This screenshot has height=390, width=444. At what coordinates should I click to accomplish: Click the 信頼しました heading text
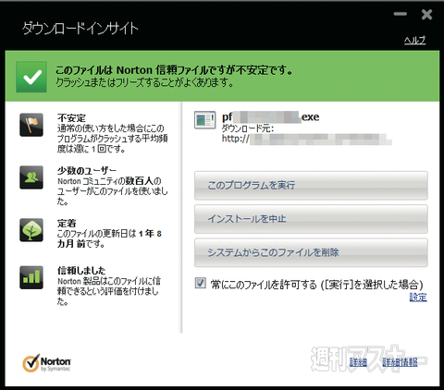(81, 271)
